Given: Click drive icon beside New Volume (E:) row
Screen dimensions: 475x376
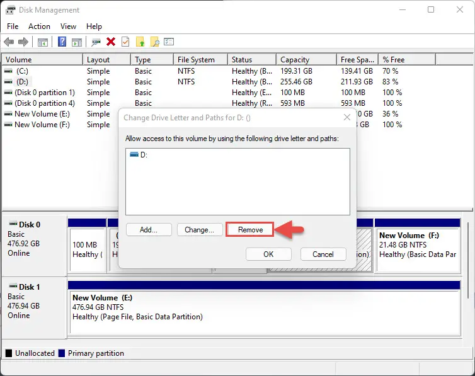Looking at the screenshot, I should click(8, 114).
